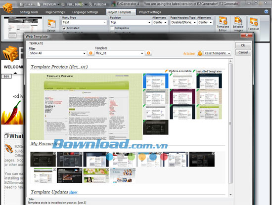Toggle the Animated checkbox
The width and height of the screenshot is (272, 205).
pos(64,28)
